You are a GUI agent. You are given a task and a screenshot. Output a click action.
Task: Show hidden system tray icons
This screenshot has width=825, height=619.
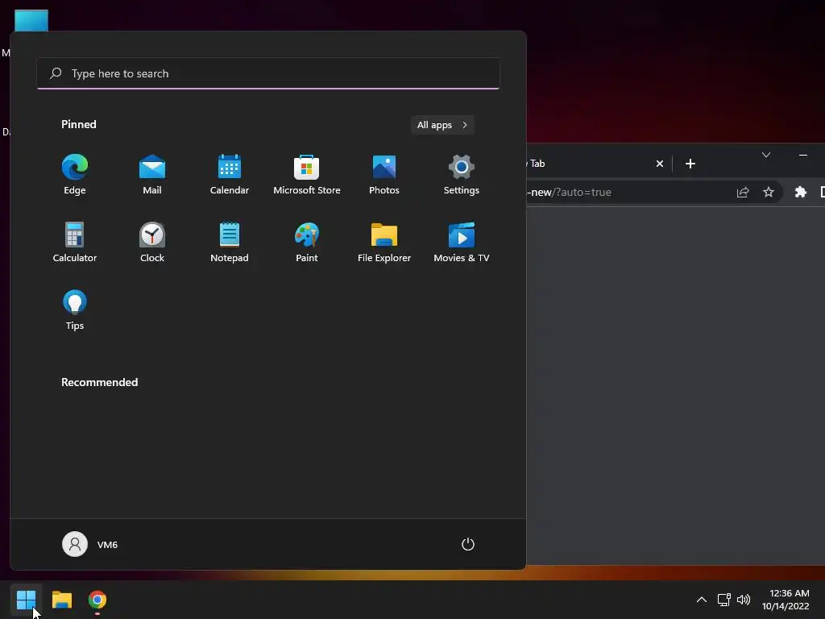click(x=702, y=600)
